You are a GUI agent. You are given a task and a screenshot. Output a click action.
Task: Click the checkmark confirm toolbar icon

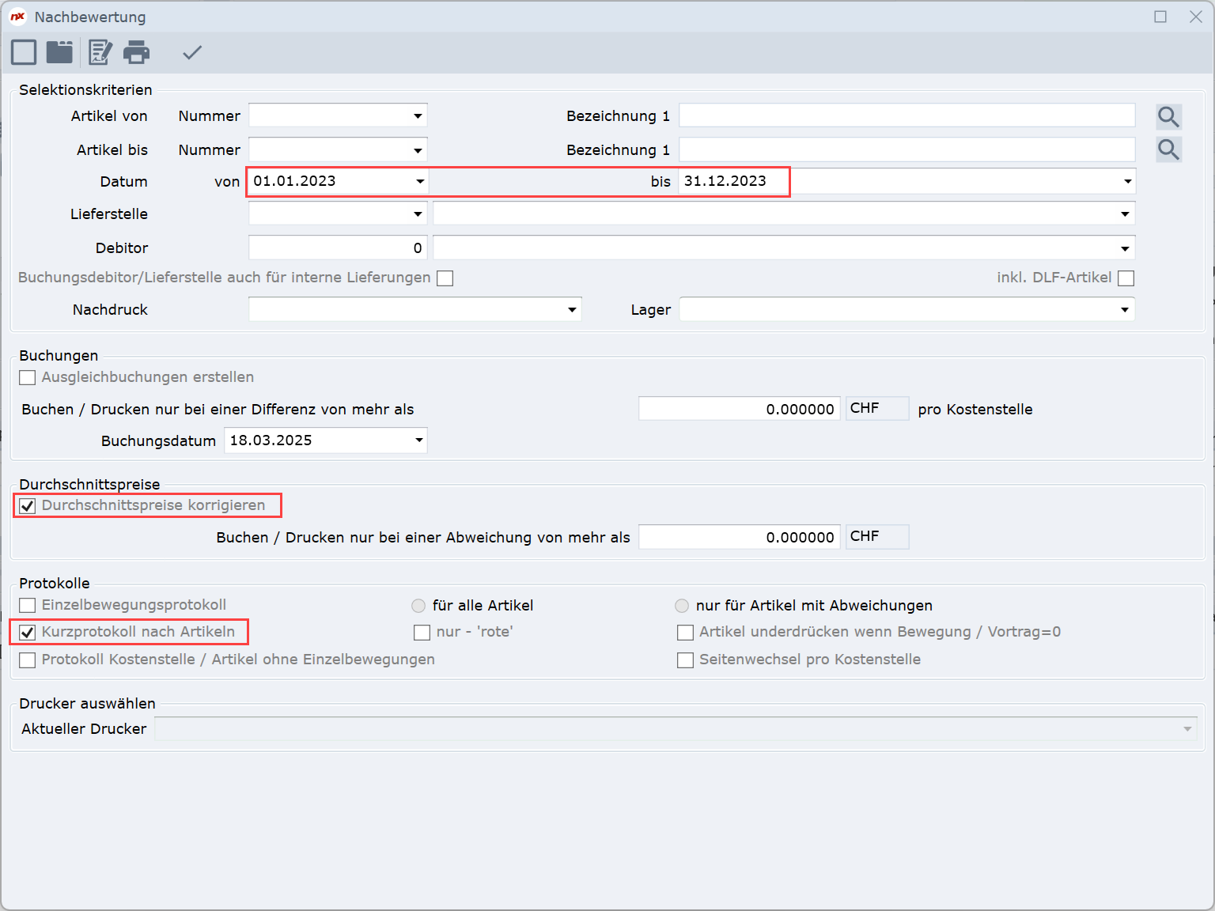pos(192,52)
